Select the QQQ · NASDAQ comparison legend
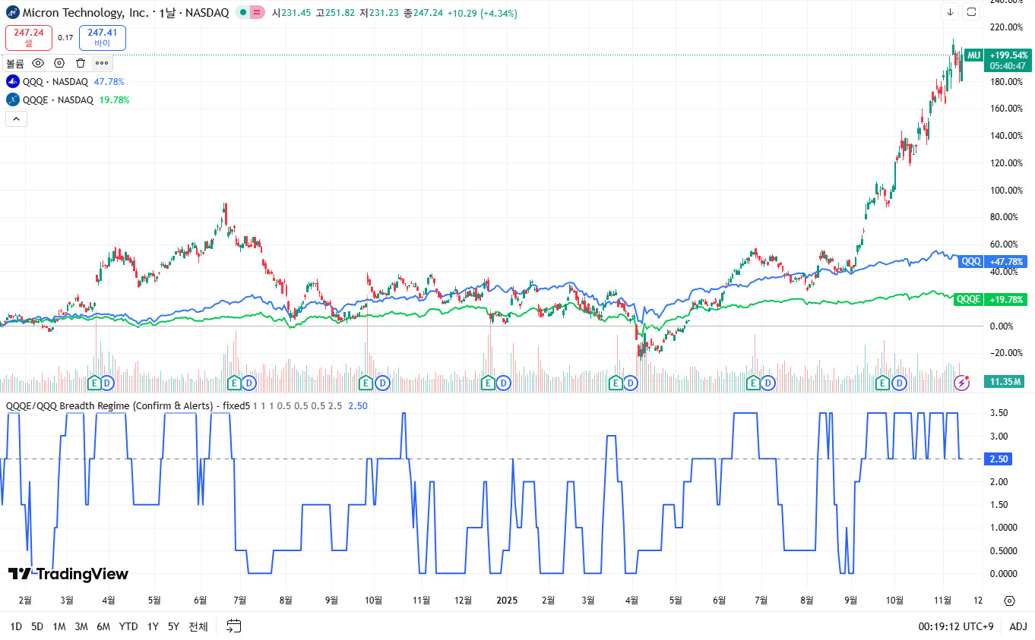1035x640 pixels. (x=55, y=81)
